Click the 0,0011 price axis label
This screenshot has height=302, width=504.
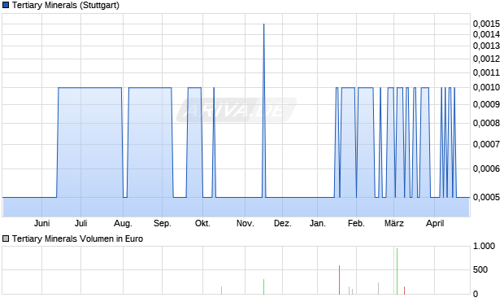[486, 72]
